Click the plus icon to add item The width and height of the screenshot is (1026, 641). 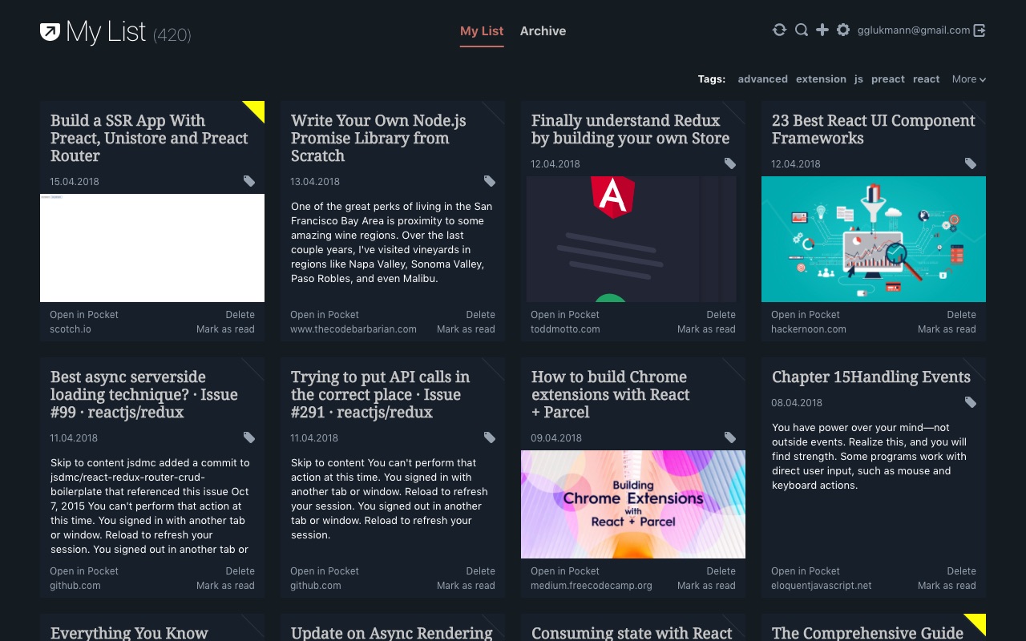pos(822,29)
